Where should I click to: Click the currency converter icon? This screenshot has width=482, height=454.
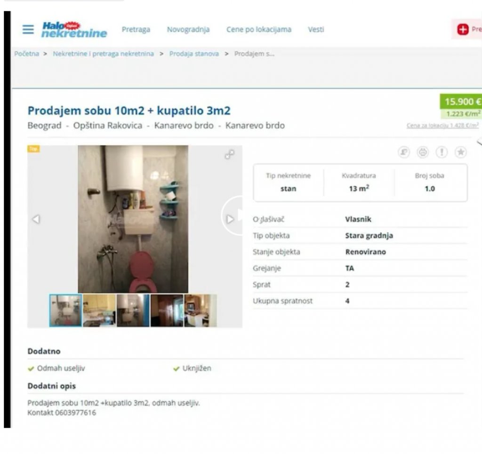(403, 152)
